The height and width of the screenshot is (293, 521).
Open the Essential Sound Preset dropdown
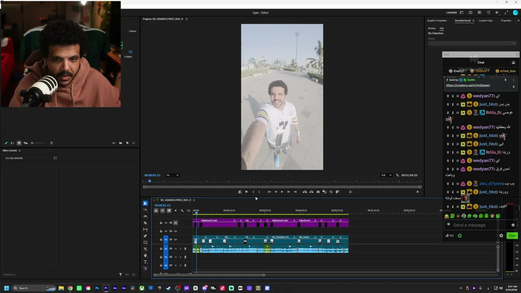[472, 43]
